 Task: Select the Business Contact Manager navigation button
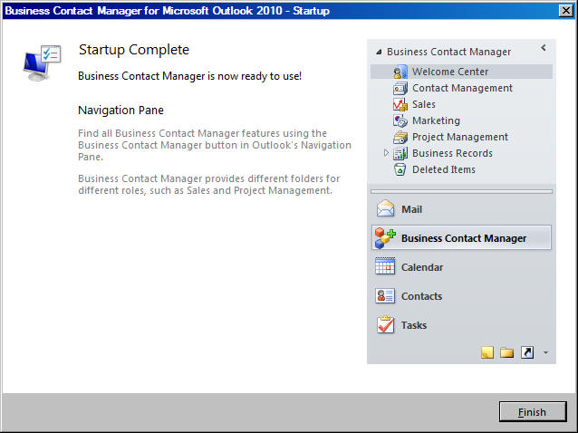(461, 237)
